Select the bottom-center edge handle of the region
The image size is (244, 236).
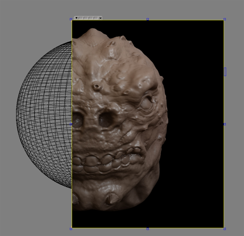pos(148,229)
